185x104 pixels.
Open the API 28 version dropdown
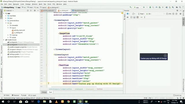(x=149, y=14)
